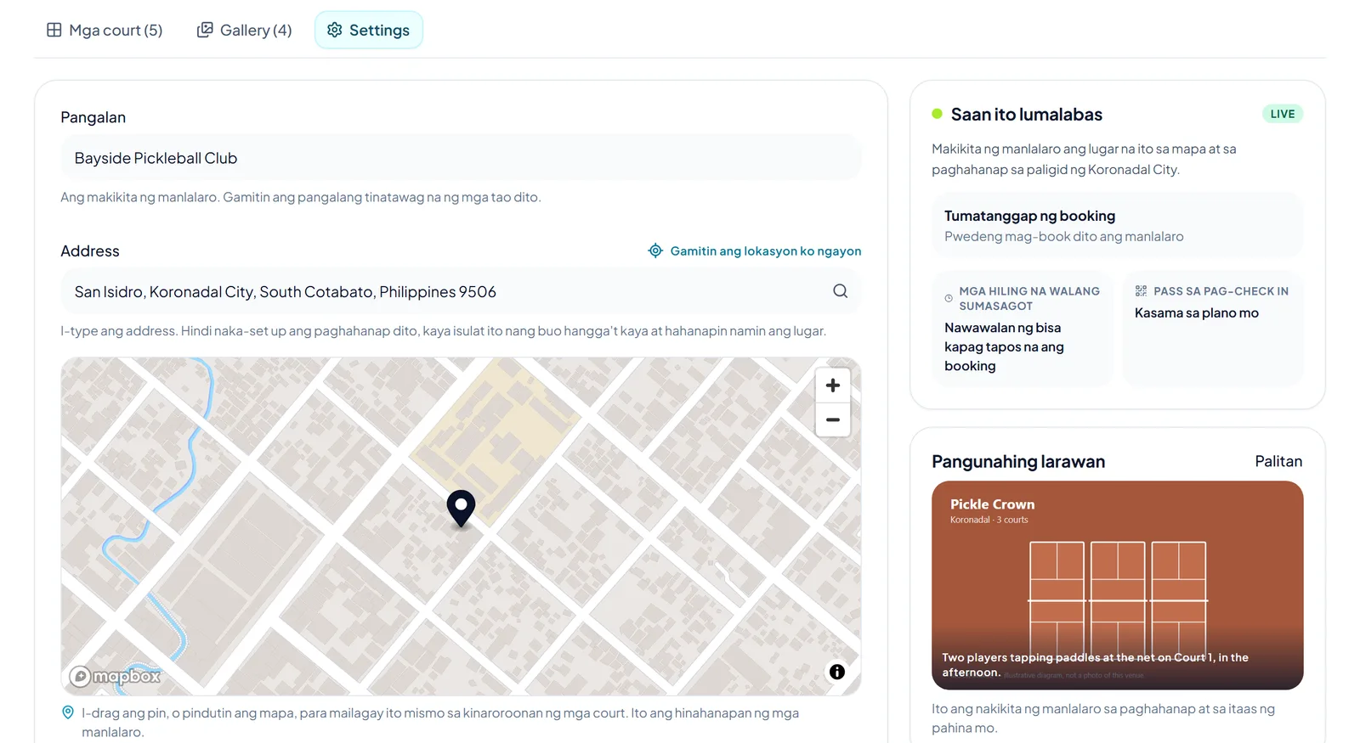Click the Pangalan field label

[x=93, y=117]
